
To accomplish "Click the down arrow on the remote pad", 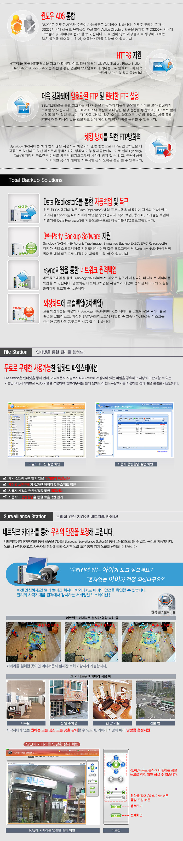I will (x=116, y=771).
